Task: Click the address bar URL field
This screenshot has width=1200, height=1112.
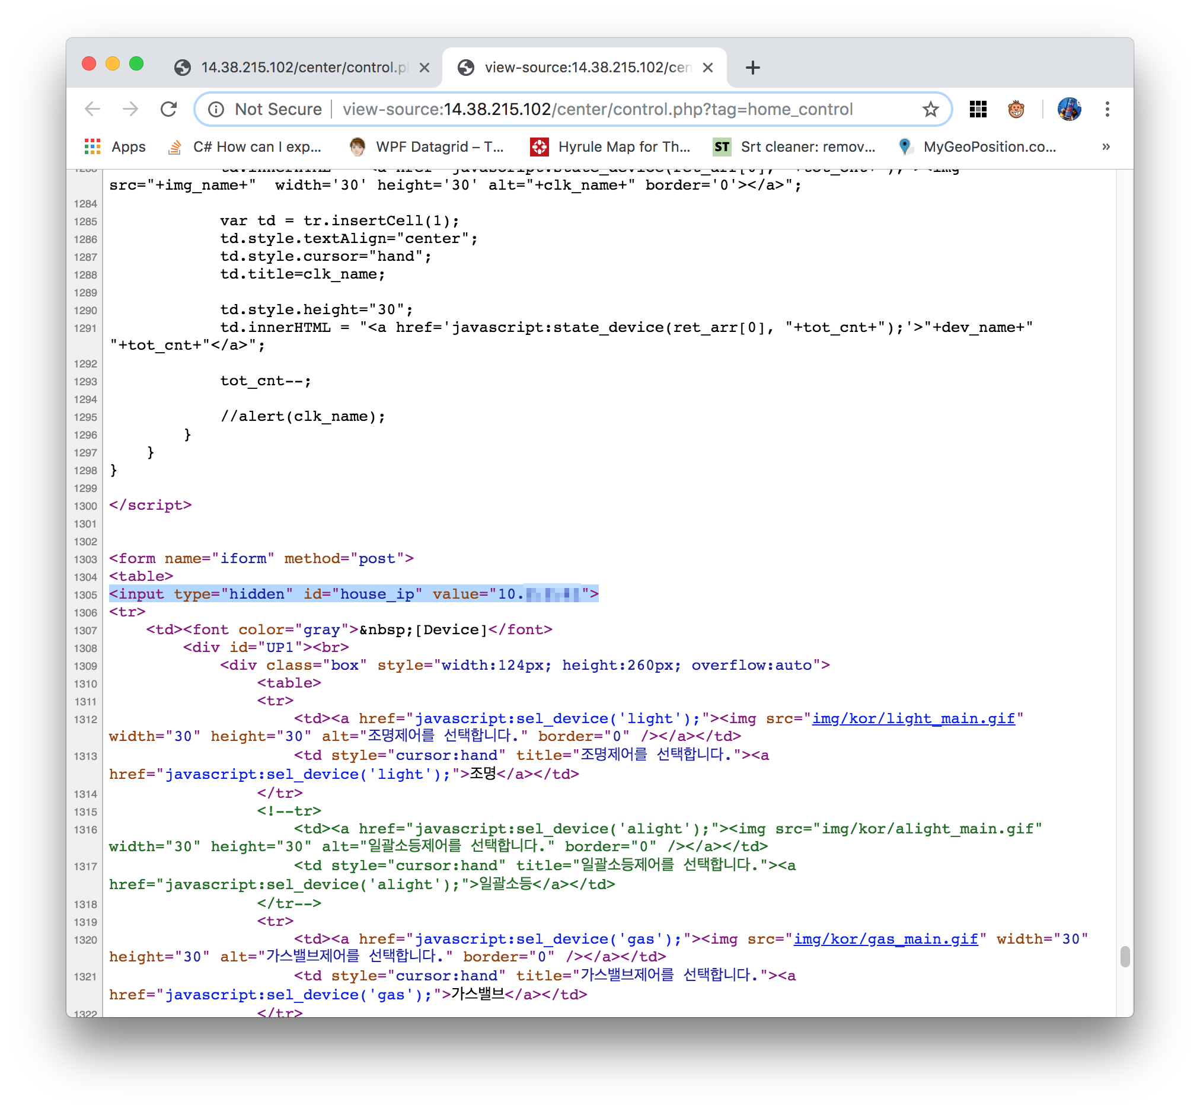Action: click(x=597, y=109)
